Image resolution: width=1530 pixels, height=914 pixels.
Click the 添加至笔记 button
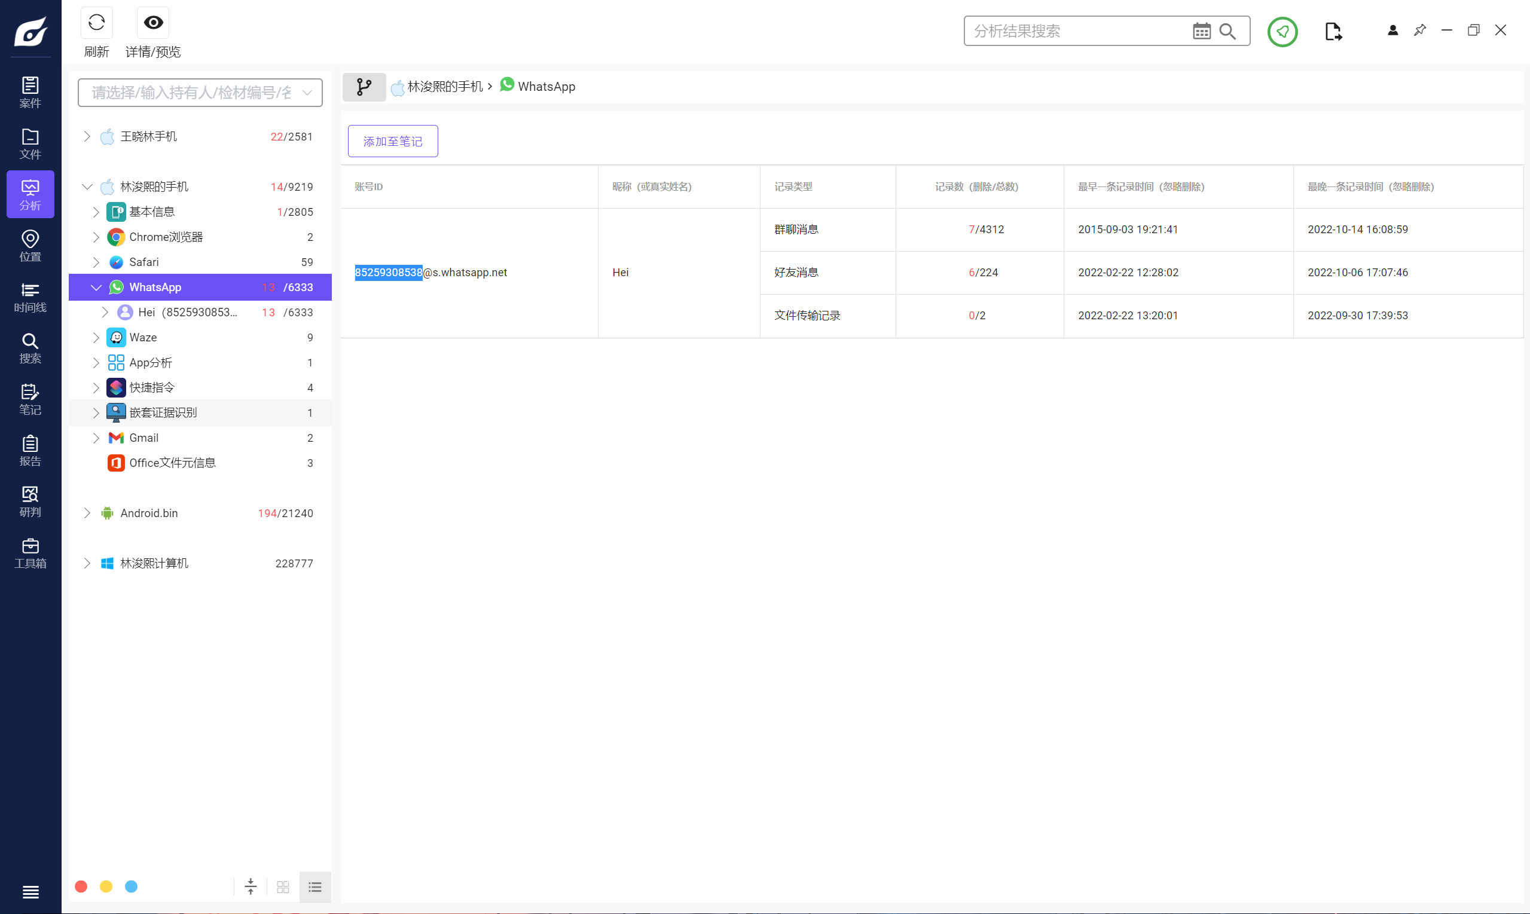tap(392, 141)
